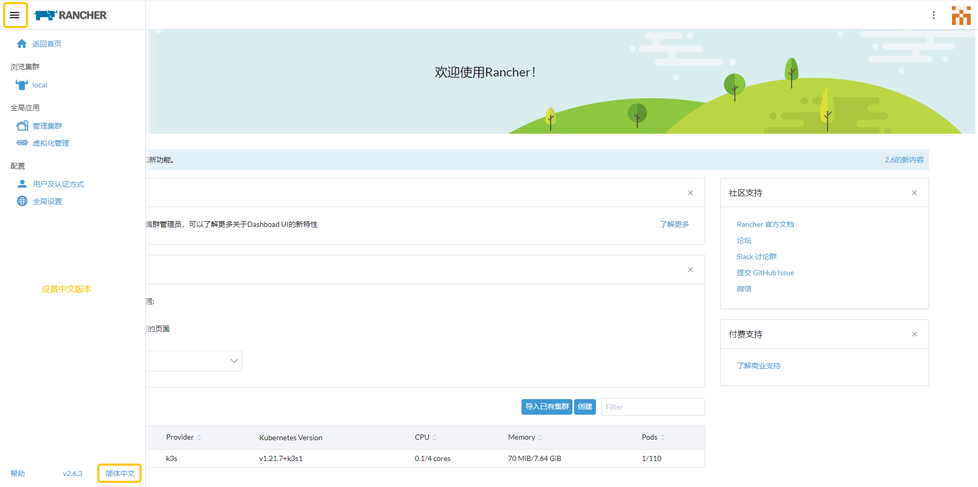Click the 了解更多 link
The image size is (978, 487).
coord(675,224)
